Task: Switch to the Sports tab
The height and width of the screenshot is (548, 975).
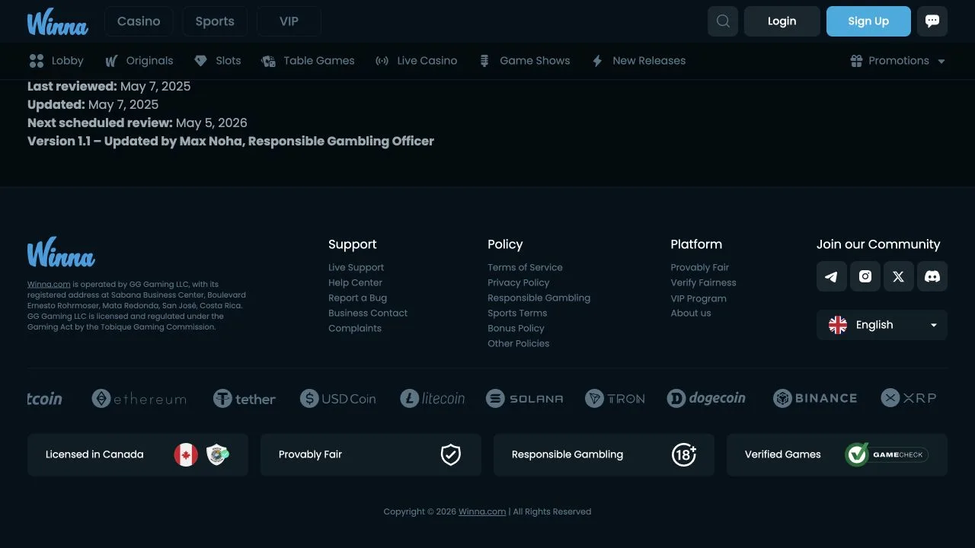Action: [215, 21]
